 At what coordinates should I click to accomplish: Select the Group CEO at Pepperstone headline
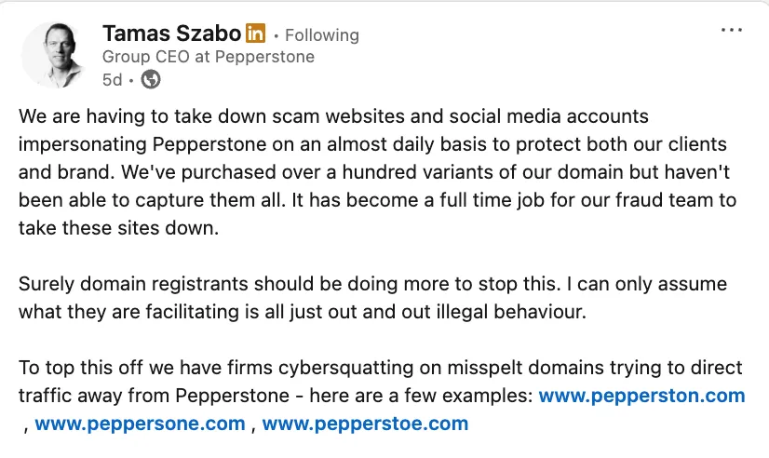coord(209,57)
